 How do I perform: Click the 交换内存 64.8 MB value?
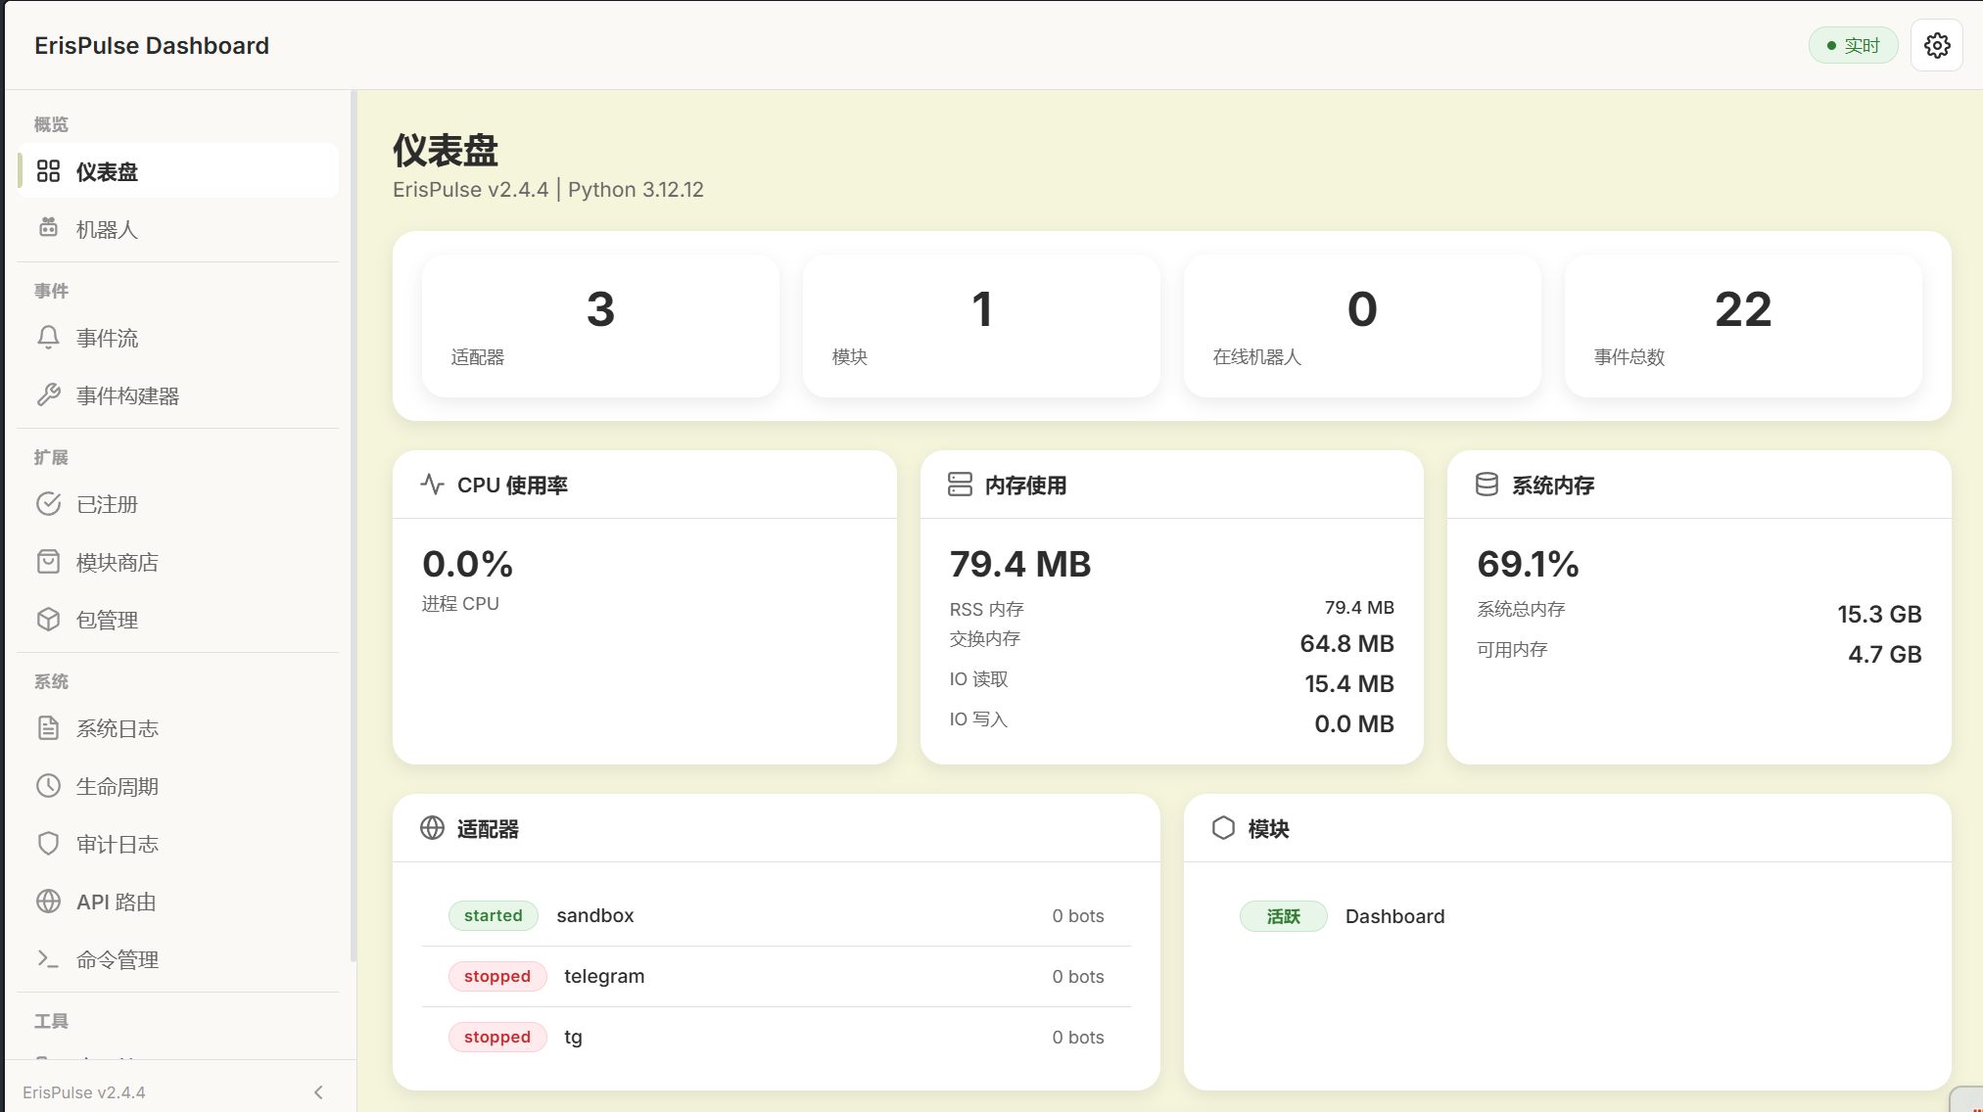pyautogui.click(x=1346, y=643)
